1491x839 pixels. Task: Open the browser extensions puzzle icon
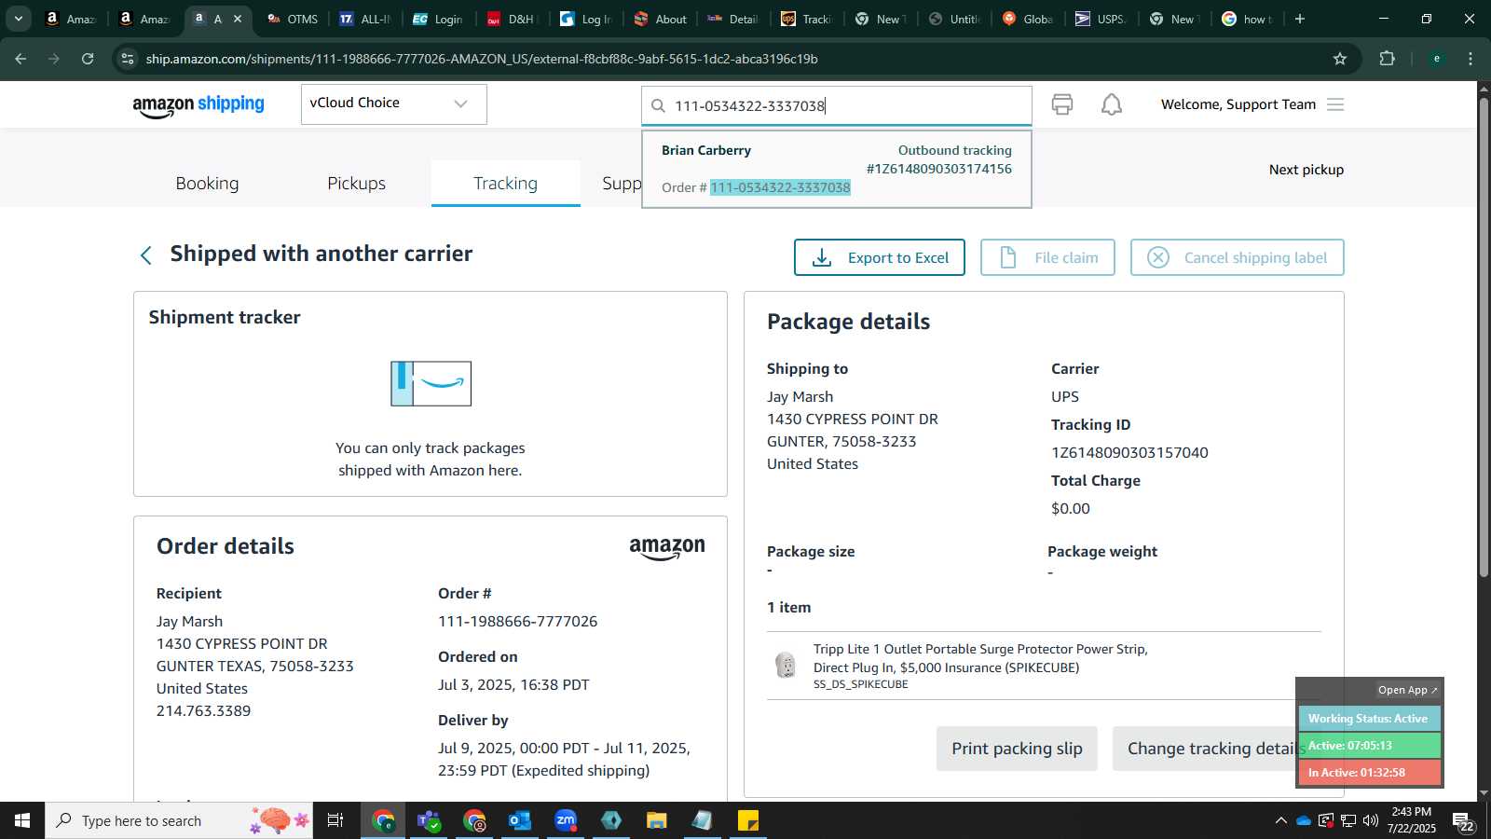(x=1387, y=59)
